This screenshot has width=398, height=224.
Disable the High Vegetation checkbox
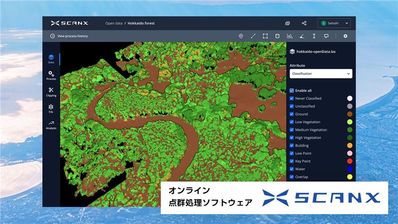(292, 137)
